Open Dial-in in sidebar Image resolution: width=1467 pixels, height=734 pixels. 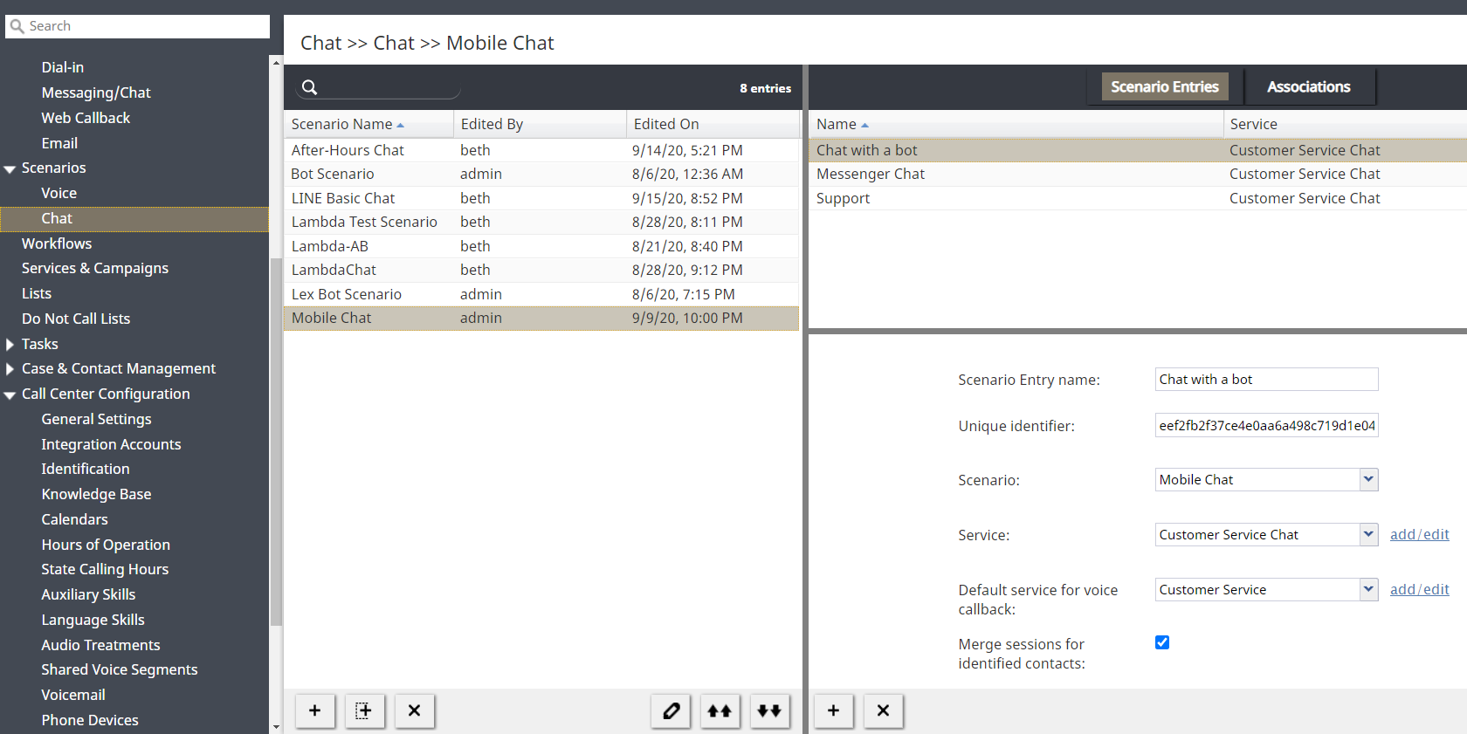63,67
